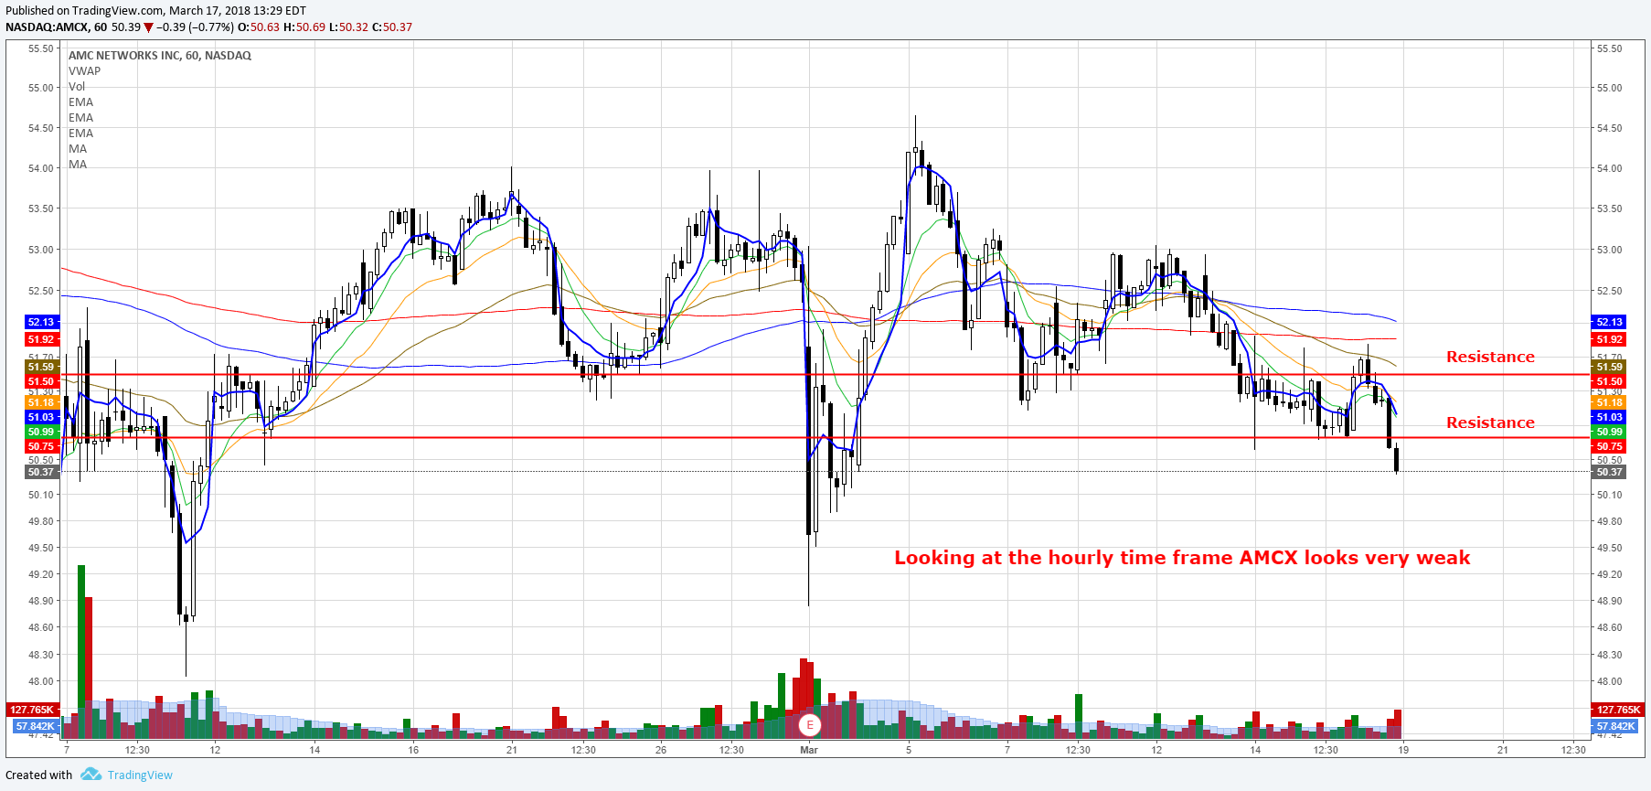Select the Vol indicator in the legend
This screenshot has height=791, width=1651.
click(x=77, y=87)
